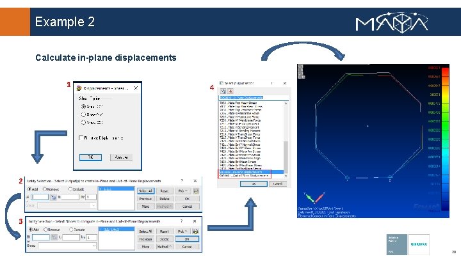Open the Pick menu in Select Nodes dialog

pyautogui.click(x=182, y=231)
